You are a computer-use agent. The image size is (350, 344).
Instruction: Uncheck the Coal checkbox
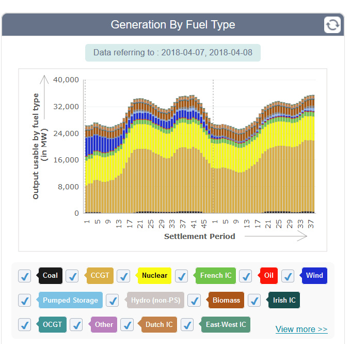[25, 276]
